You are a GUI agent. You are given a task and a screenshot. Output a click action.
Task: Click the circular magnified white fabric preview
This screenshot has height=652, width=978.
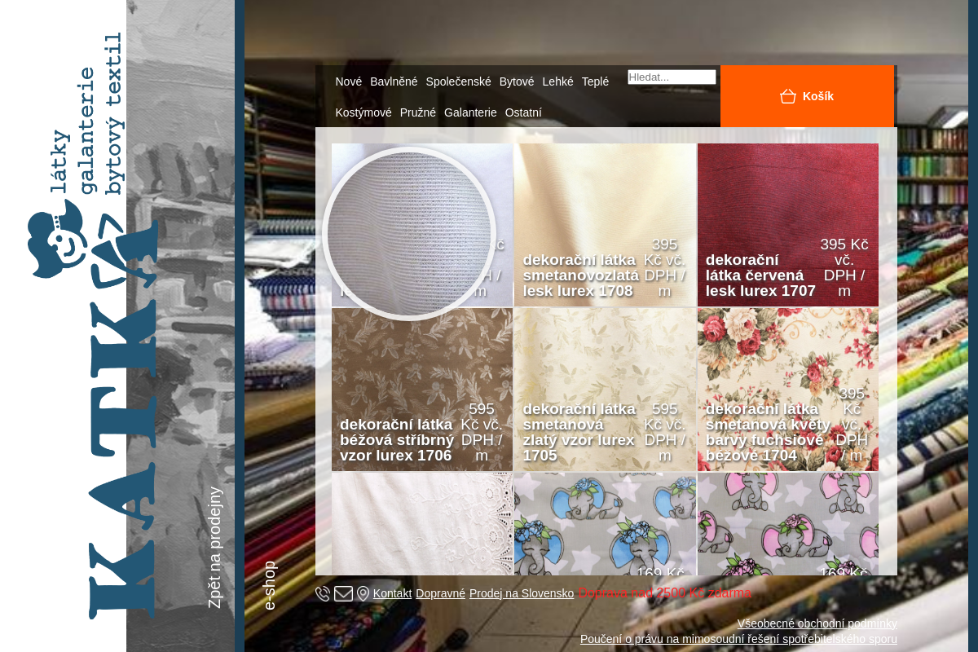click(409, 233)
